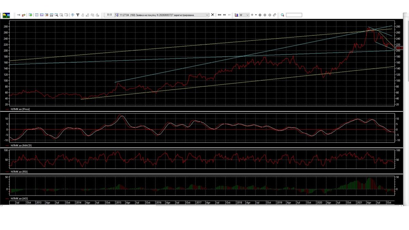Click the bold T text icon
This screenshot has width=409, height=230.
pyautogui.click(x=78, y=15)
